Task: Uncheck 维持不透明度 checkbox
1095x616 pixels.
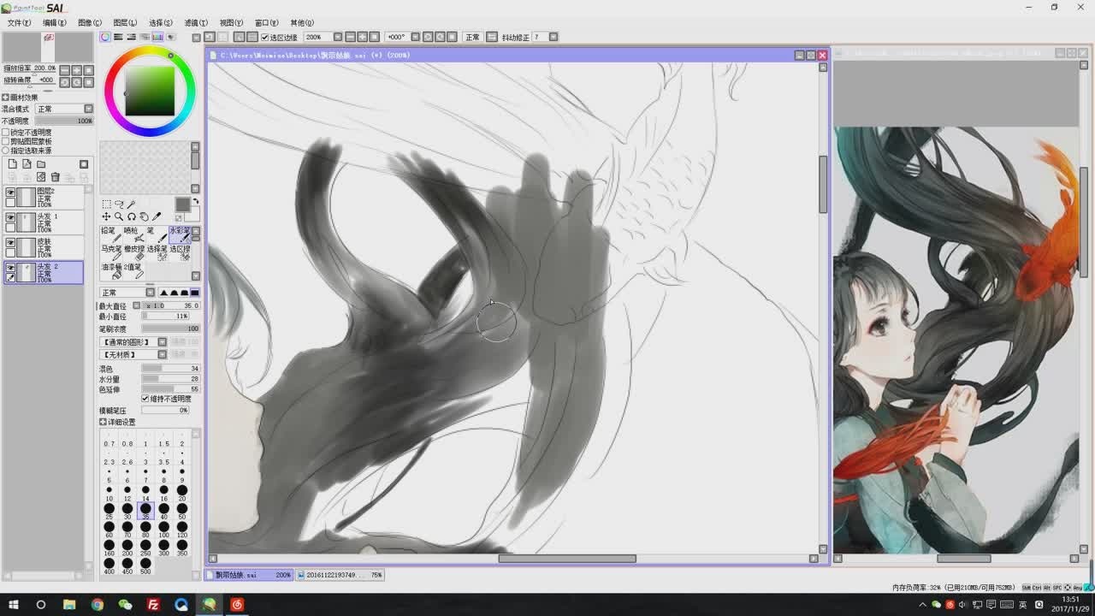Action: click(x=145, y=399)
